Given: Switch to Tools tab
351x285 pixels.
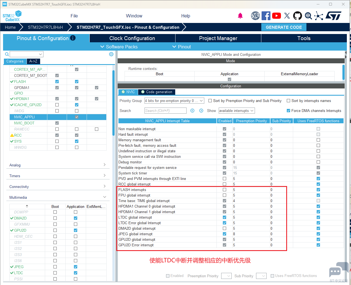Looking at the screenshot, I should (304, 38).
